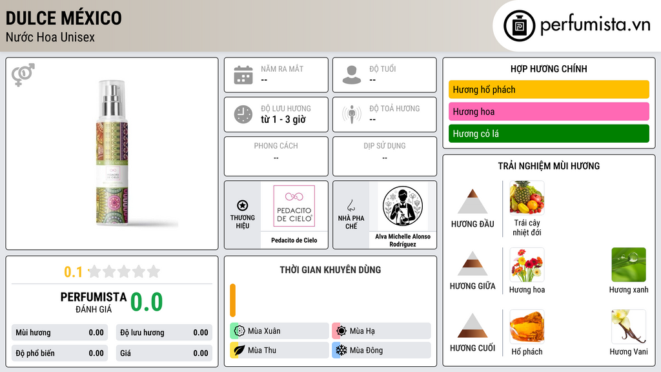661x372 pixels.
Task: Click the Mùa Xuân season button
Action: (x=280, y=331)
